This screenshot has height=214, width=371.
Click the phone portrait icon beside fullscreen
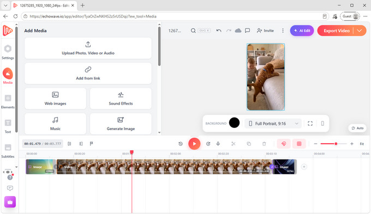(x=322, y=124)
